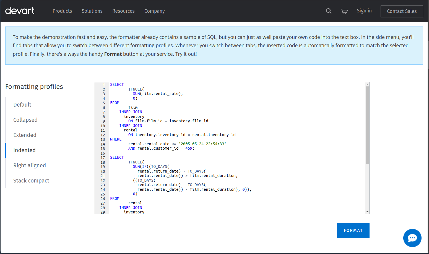
Task: Select the Default formatting profile
Action: click(x=22, y=105)
